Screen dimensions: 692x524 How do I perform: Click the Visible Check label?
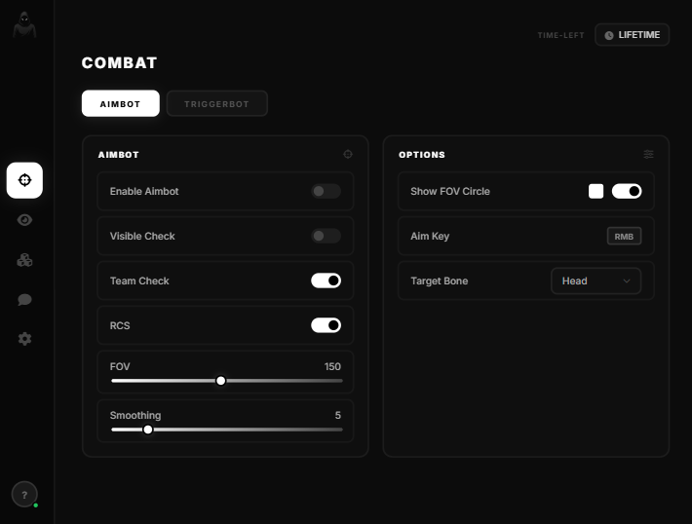click(x=142, y=236)
